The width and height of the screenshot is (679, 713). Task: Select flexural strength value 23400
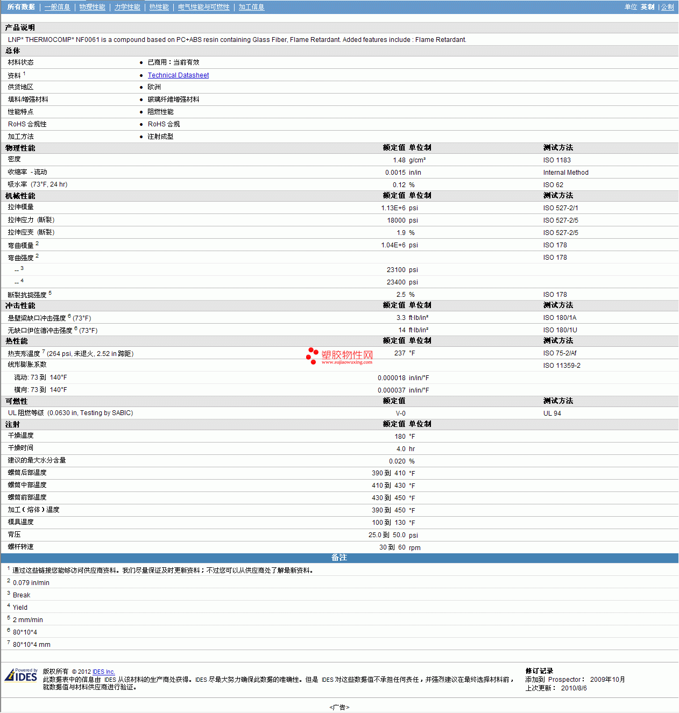[397, 282]
